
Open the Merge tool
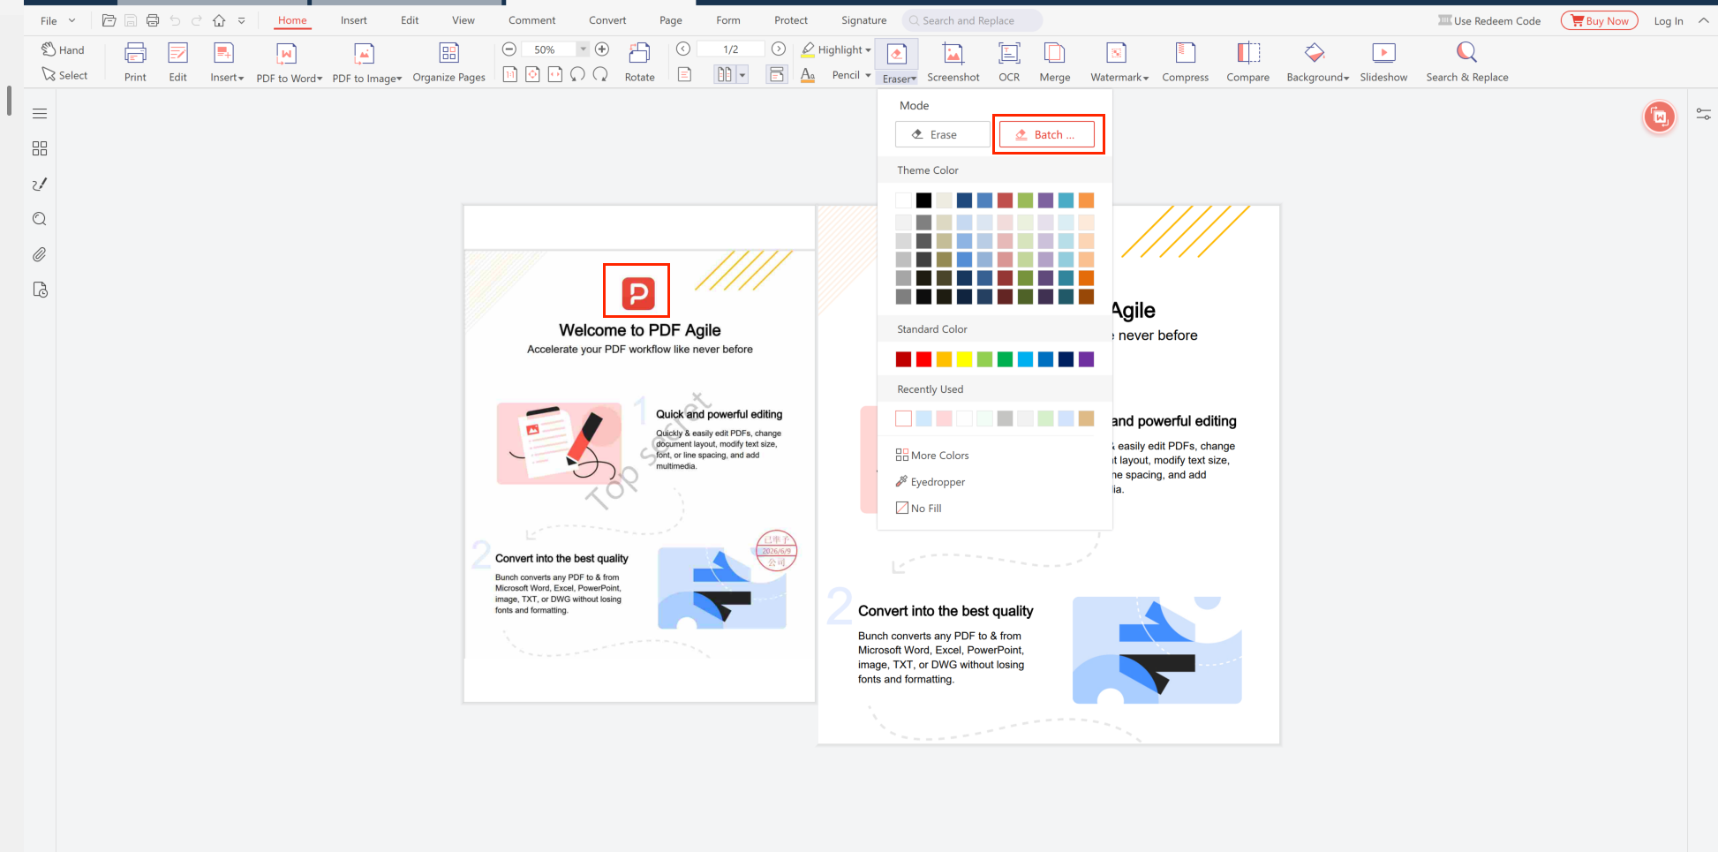pyautogui.click(x=1054, y=62)
